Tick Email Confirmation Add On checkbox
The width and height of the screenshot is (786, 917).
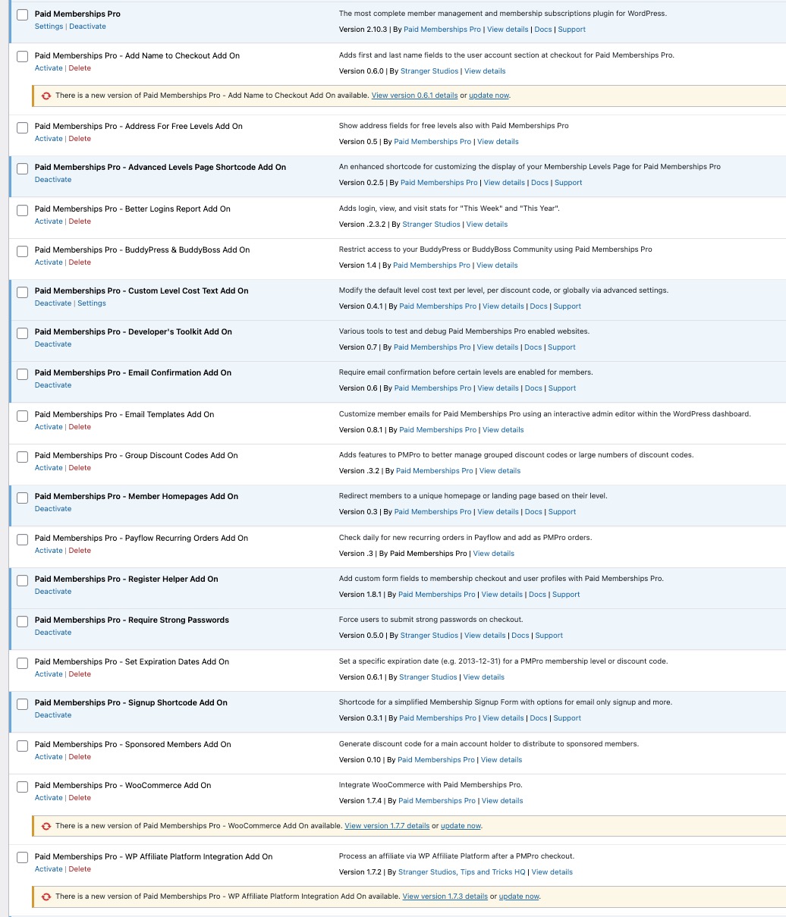pyautogui.click(x=22, y=374)
